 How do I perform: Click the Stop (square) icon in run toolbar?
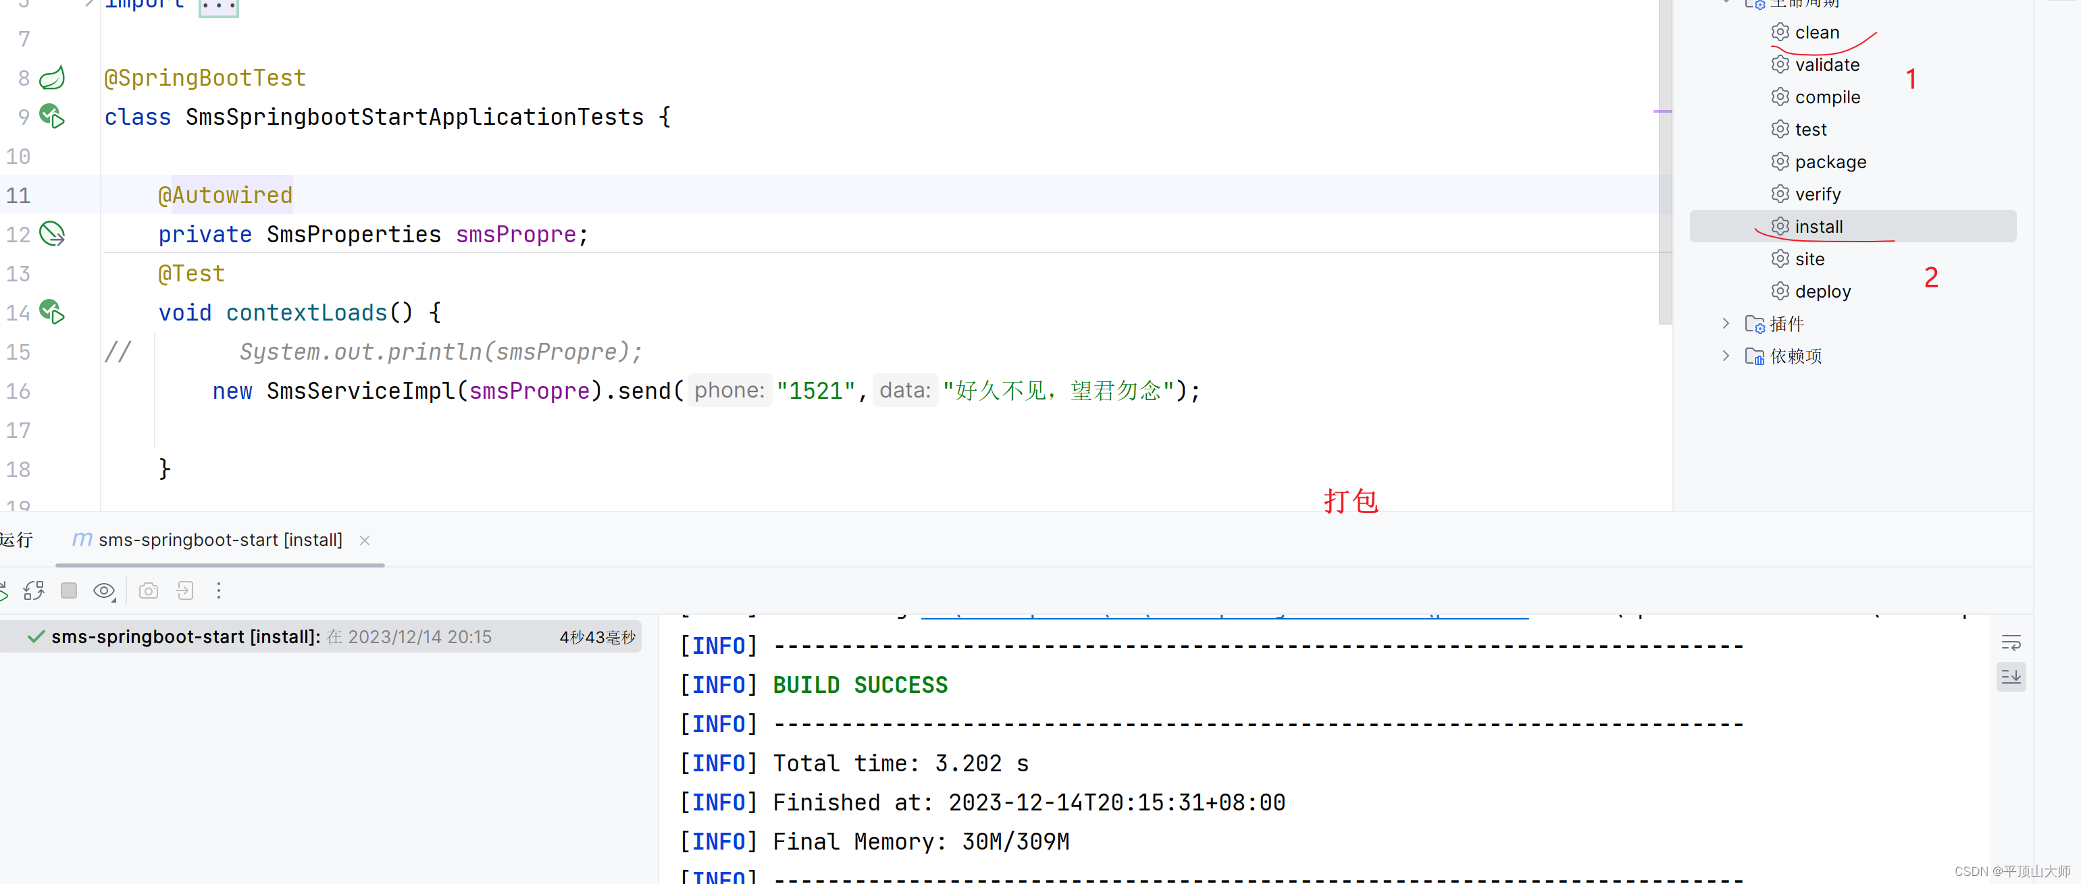(x=69, y=591)
